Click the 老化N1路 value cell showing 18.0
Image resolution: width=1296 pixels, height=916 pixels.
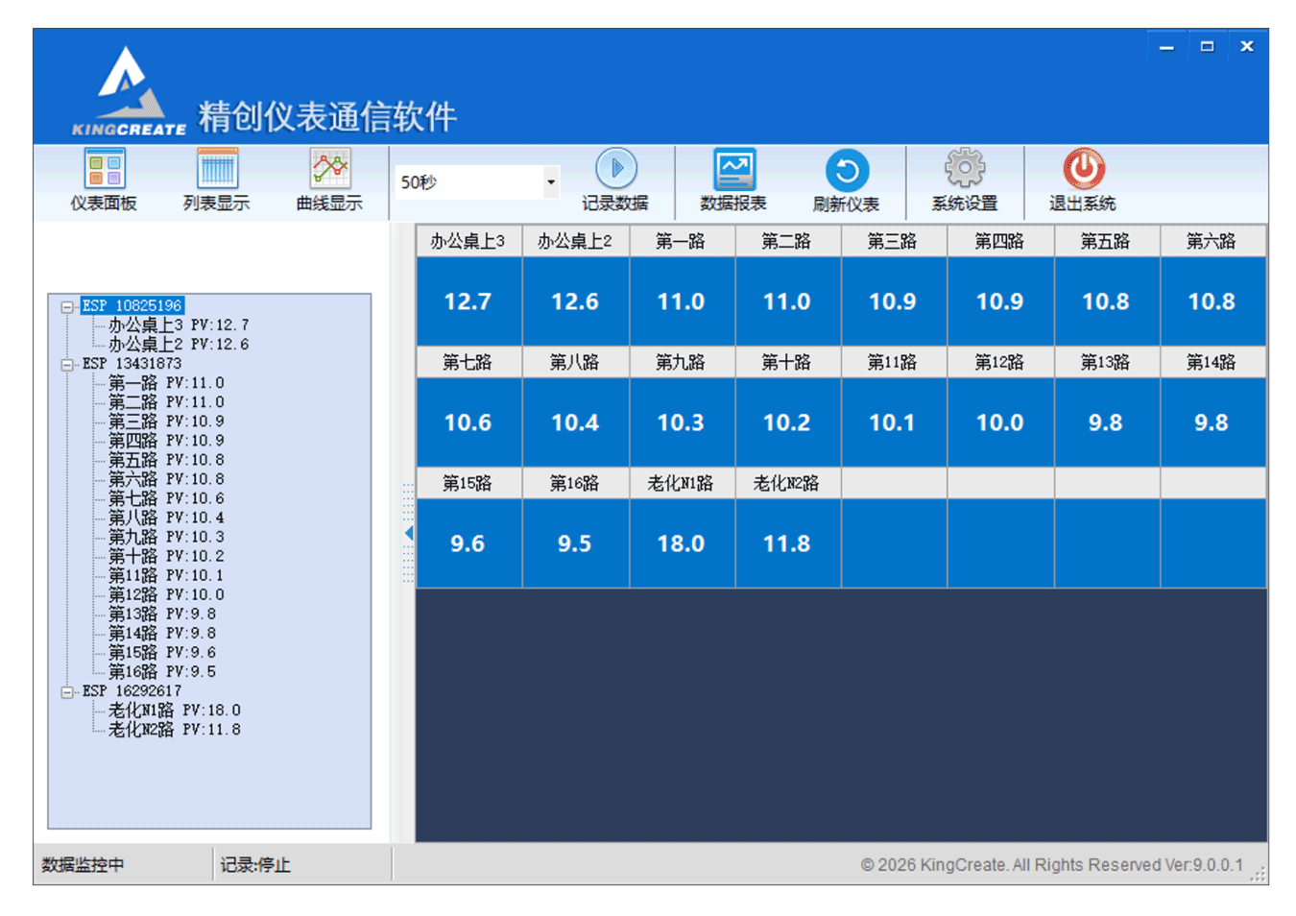tap(682, 543)
